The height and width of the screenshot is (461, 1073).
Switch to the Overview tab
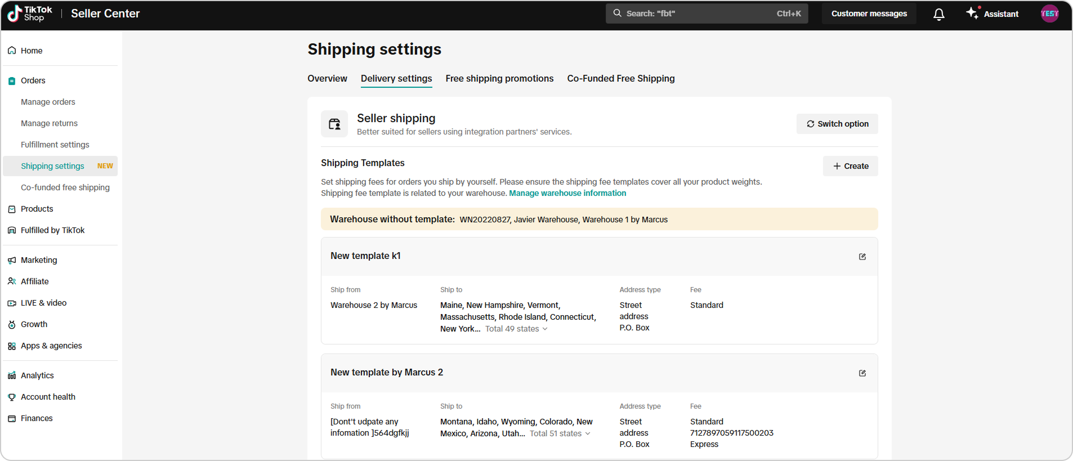coord(327,79)
